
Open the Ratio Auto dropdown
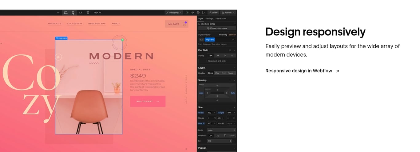tap(221, 130)
